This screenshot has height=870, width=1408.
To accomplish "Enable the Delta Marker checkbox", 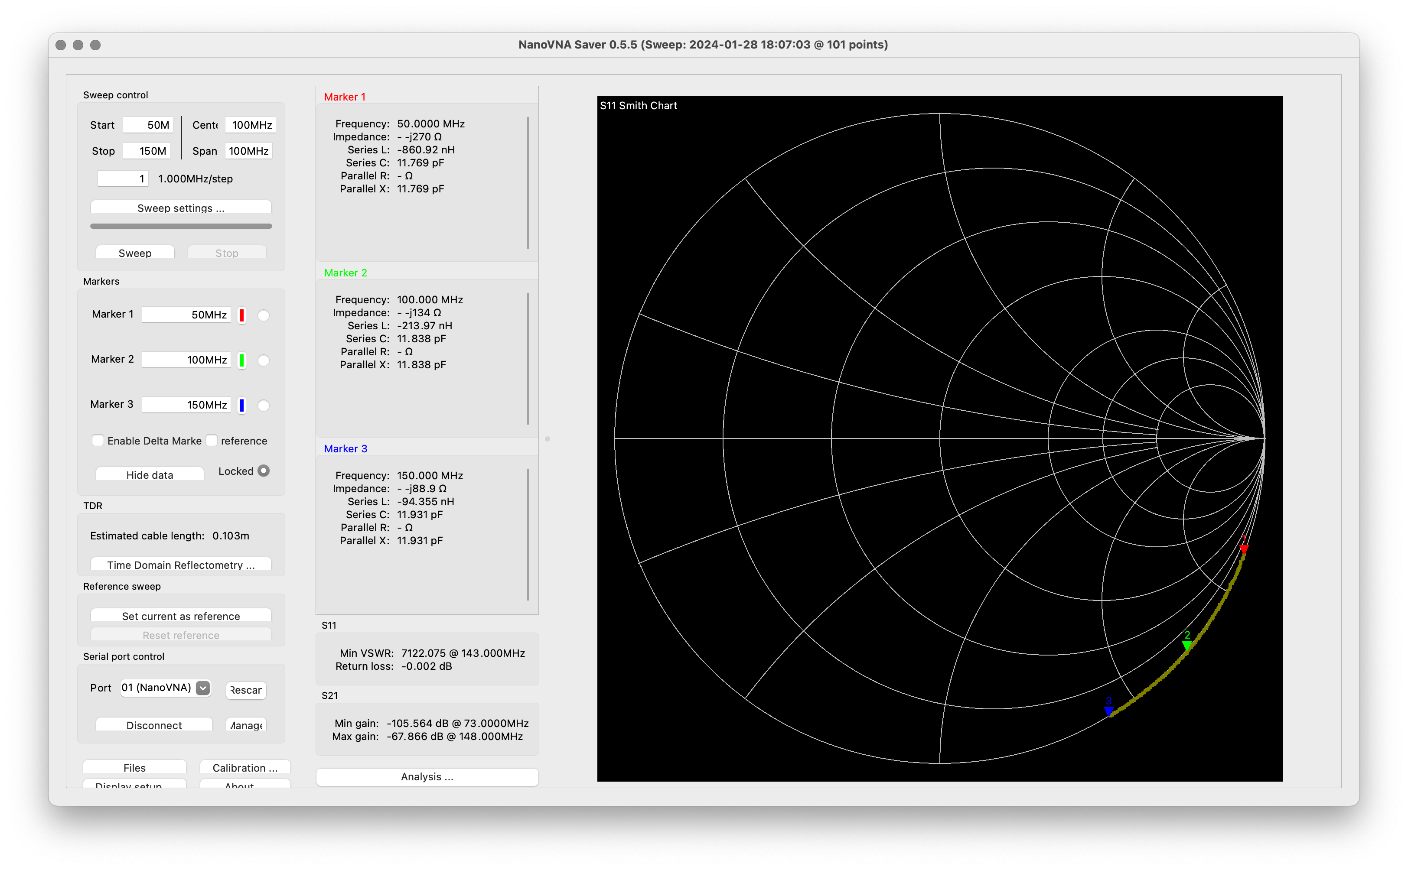I will click(98, 440).
